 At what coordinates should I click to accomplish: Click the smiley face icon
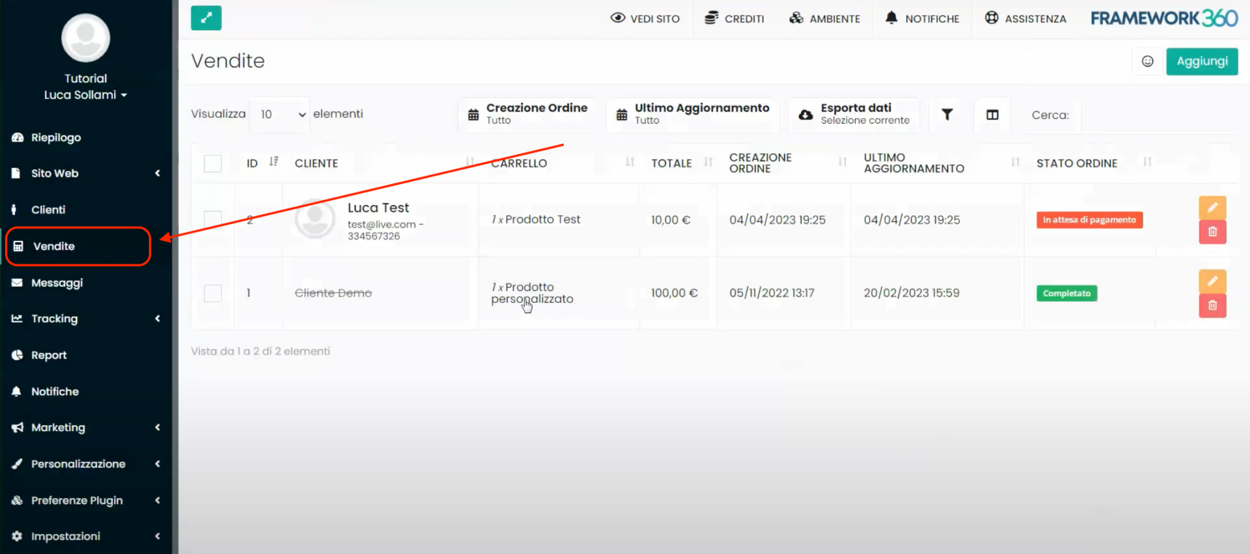coord(1147,61)
